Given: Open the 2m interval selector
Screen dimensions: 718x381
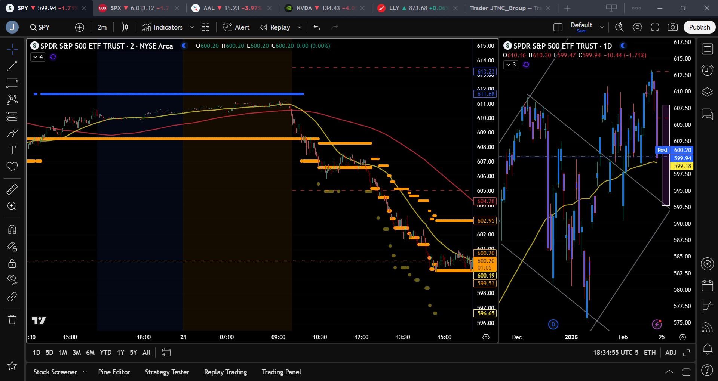Looking at the screenshot, I should pos(102,27).
